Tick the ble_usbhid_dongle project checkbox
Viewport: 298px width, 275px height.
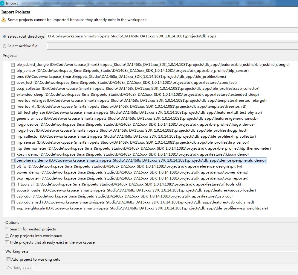click(x=13, y=65)
